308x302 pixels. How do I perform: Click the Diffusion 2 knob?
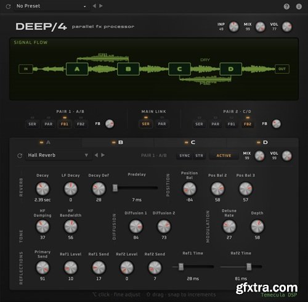click(164, 226)
